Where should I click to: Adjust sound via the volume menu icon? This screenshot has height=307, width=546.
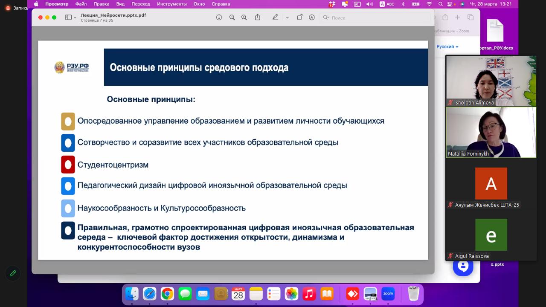point(369,4)
